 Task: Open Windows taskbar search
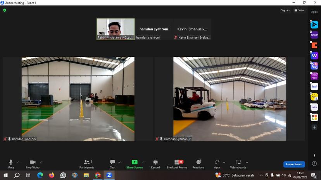(x=17, y=175)
